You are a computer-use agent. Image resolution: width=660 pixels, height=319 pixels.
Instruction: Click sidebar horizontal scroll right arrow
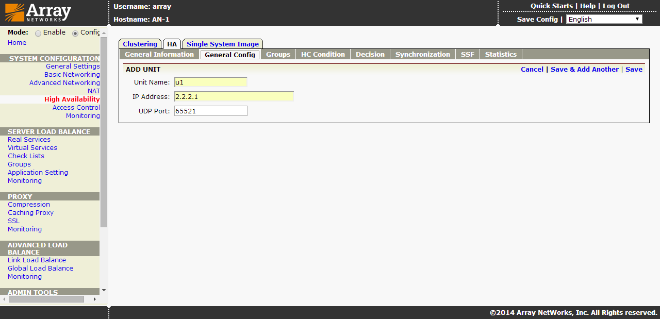click(x=94, y=299)
